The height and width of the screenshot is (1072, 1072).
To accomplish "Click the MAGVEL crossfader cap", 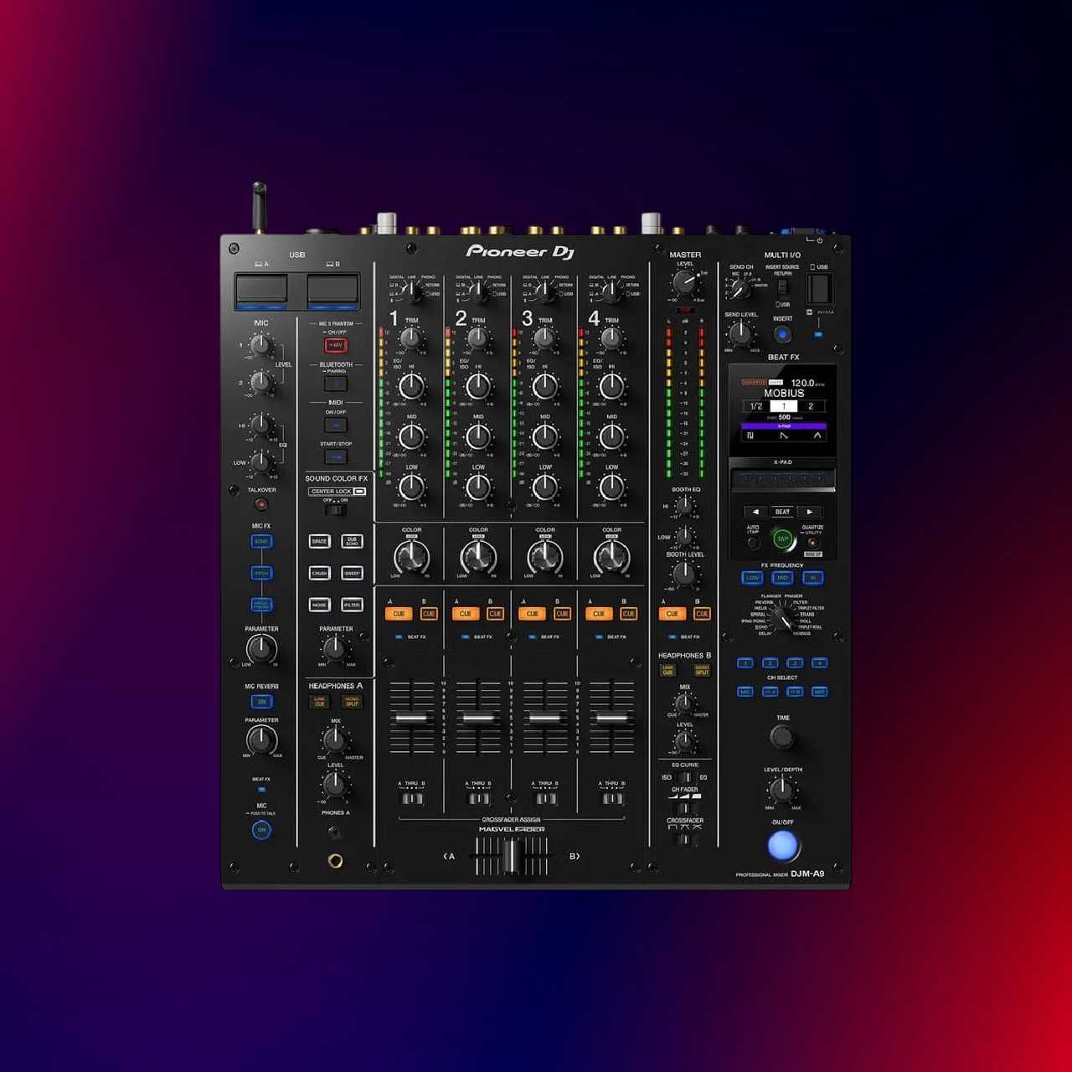I will pos(511,856).
